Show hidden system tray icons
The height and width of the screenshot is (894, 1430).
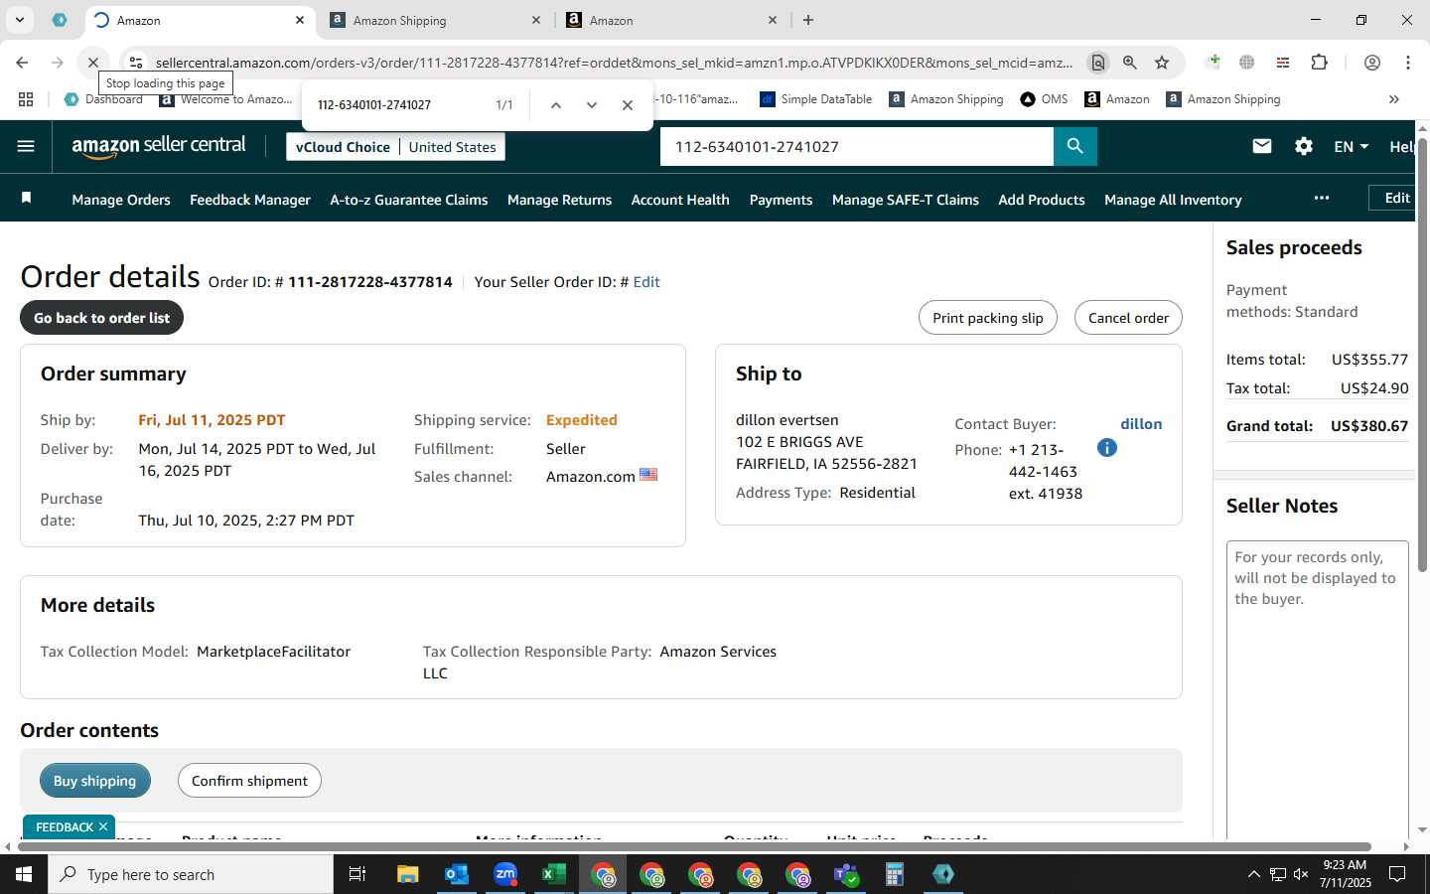[1253, 874]
